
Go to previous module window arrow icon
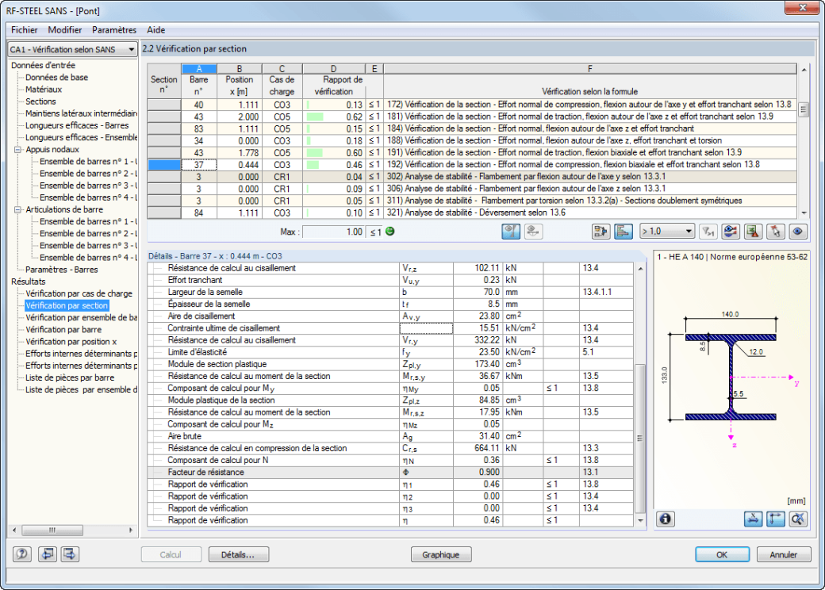(x=48, y=554)
